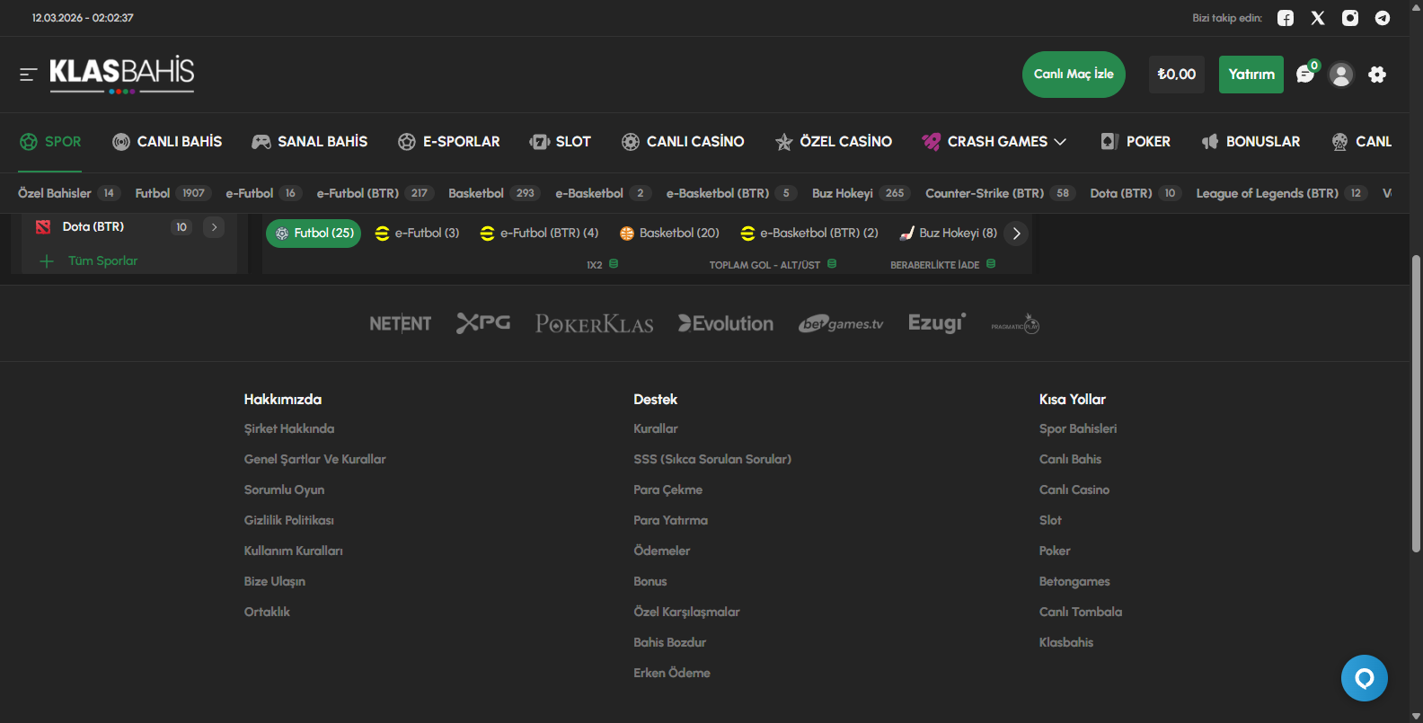Screen dimensions: 1423x723
Task: Expand the Crash Games dropdown
Action: [1060, 142]
